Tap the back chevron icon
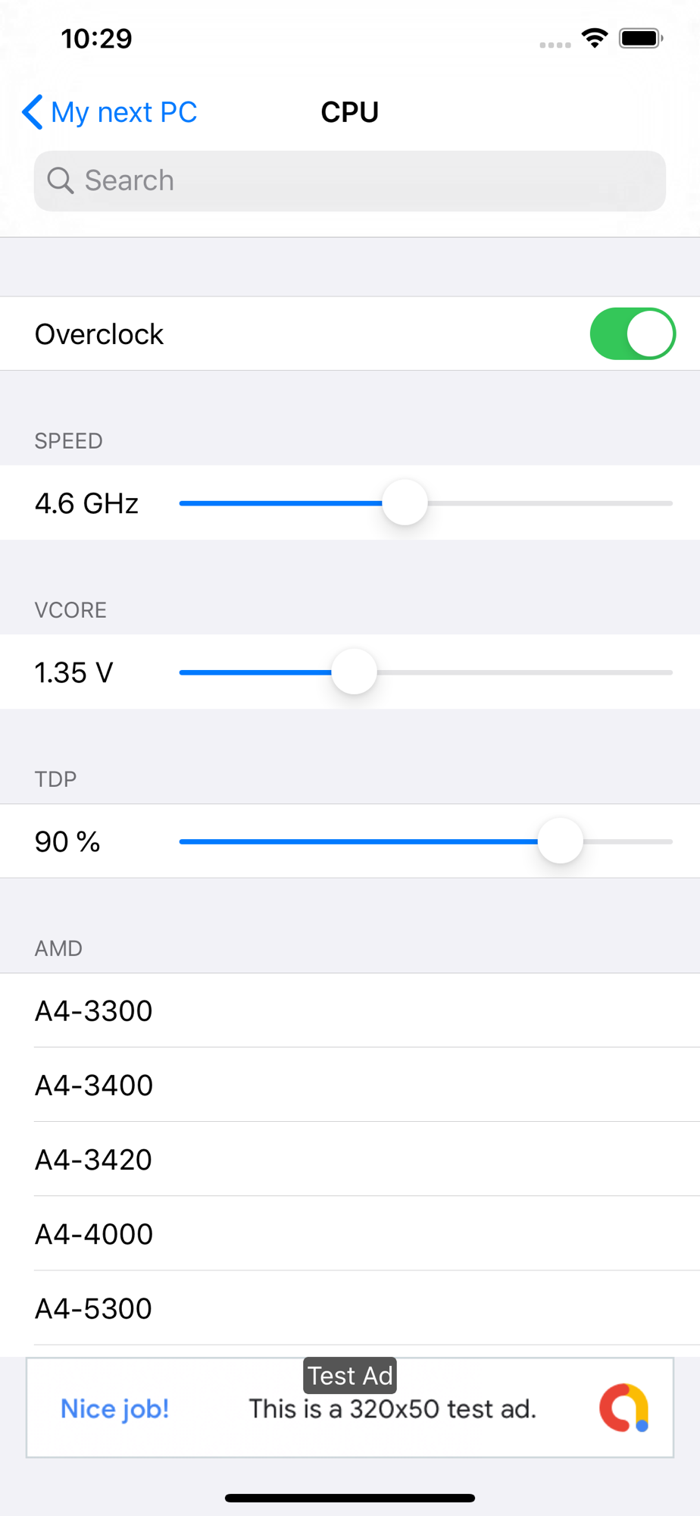700x1516 pixels. 33,112
